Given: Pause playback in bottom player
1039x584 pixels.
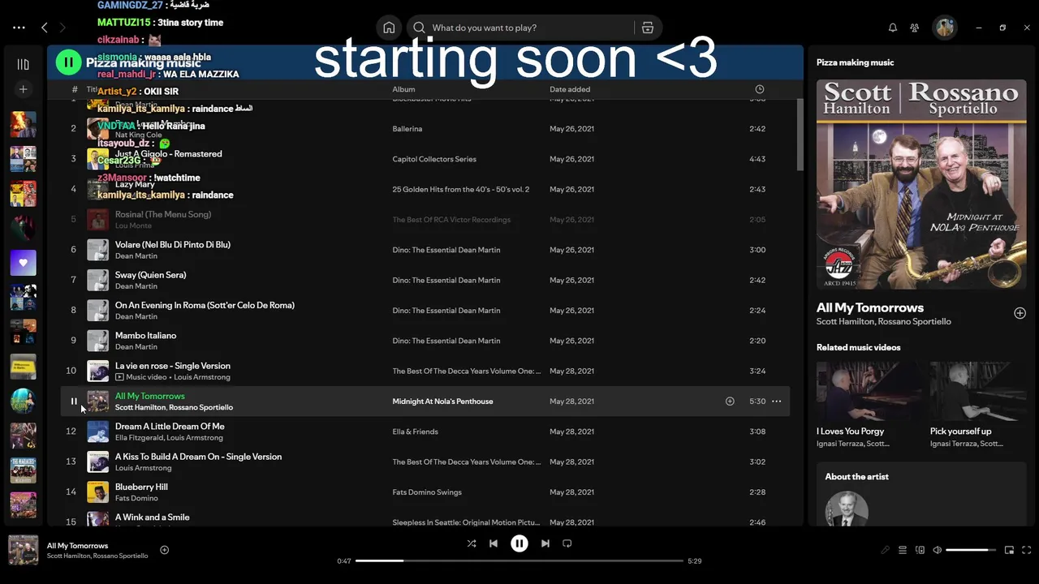Looking at the screenshot, I should tap(519, 543).
